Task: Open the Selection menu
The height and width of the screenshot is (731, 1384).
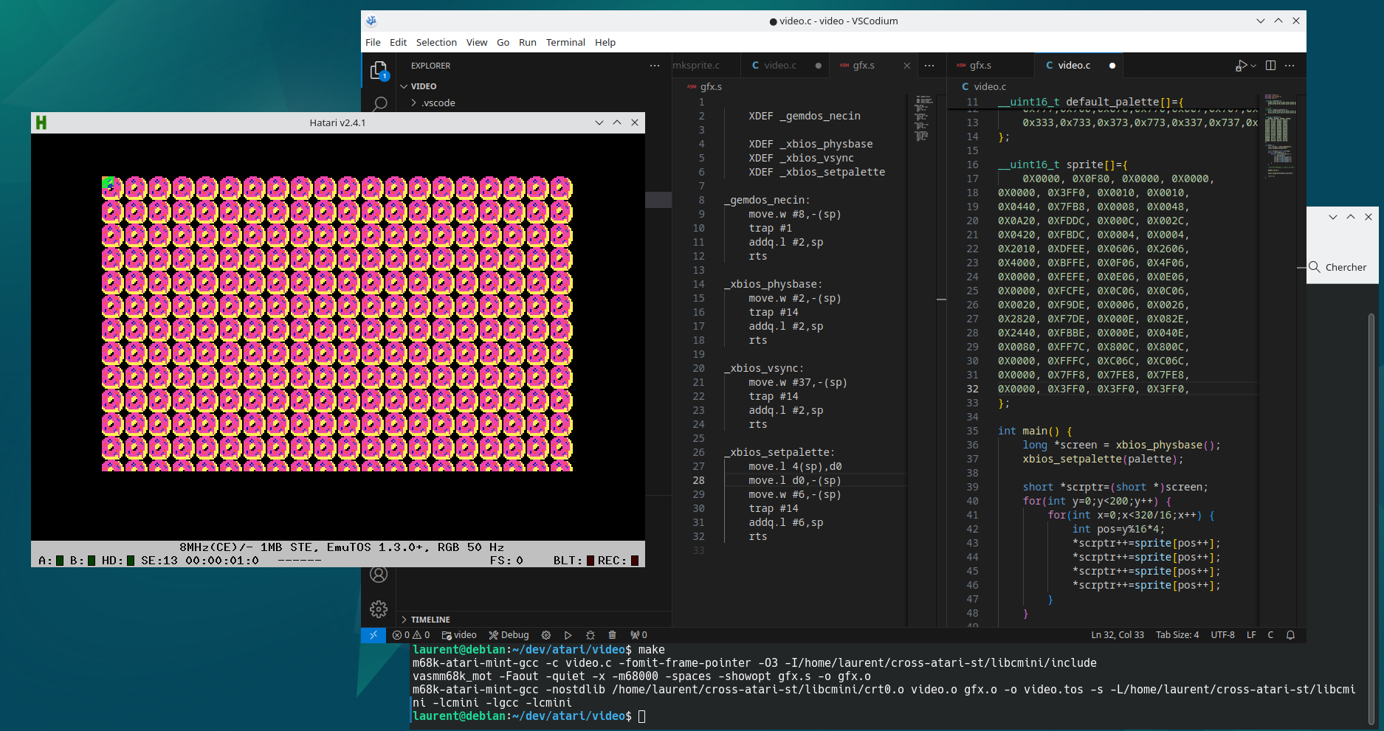Action: click(x=436, y=42)
